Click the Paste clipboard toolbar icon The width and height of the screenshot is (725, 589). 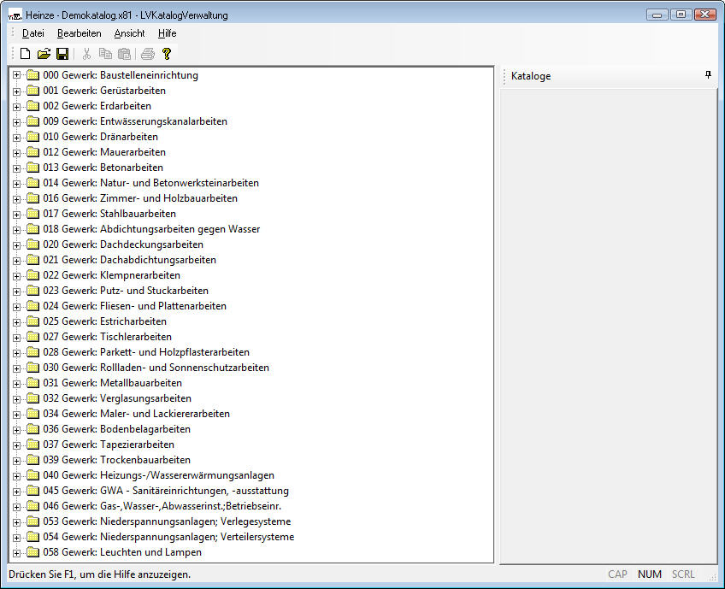(x=124, y=54)
